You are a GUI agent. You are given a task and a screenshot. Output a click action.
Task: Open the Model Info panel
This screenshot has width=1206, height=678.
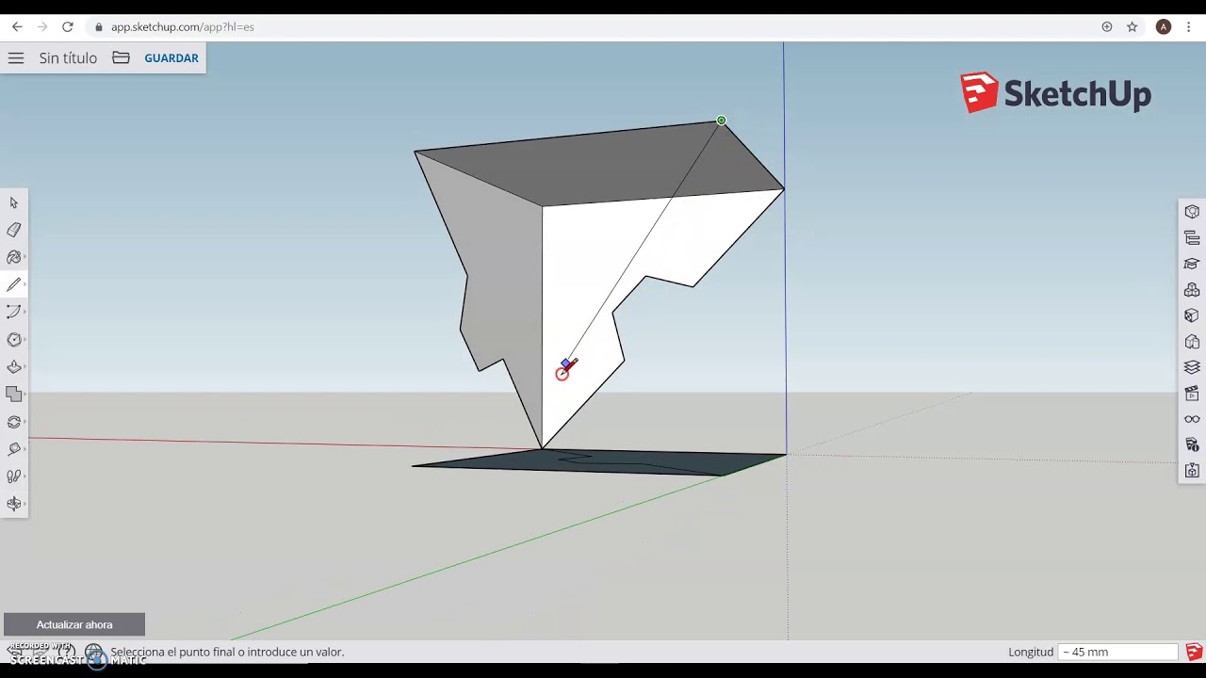pos(1192,444)
